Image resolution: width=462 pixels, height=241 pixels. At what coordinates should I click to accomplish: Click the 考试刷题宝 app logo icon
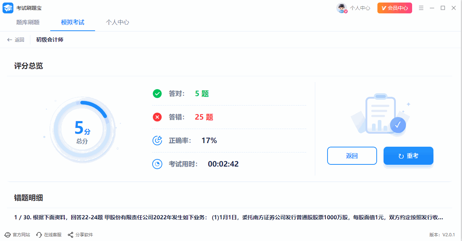tap(8, 8)
